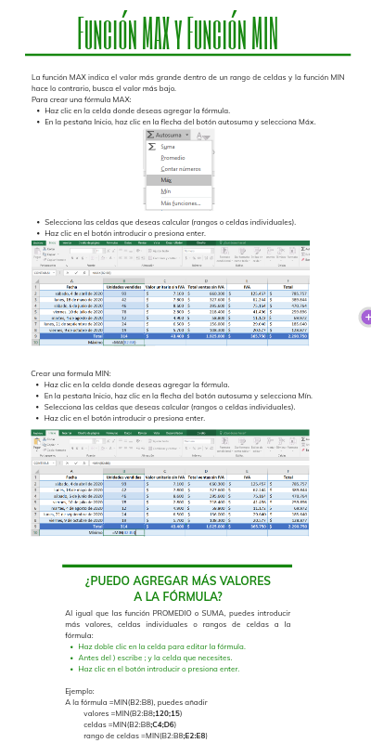
Task: Select highlighted Máx entry in Autosuma menu image
Action: point(179,180)
